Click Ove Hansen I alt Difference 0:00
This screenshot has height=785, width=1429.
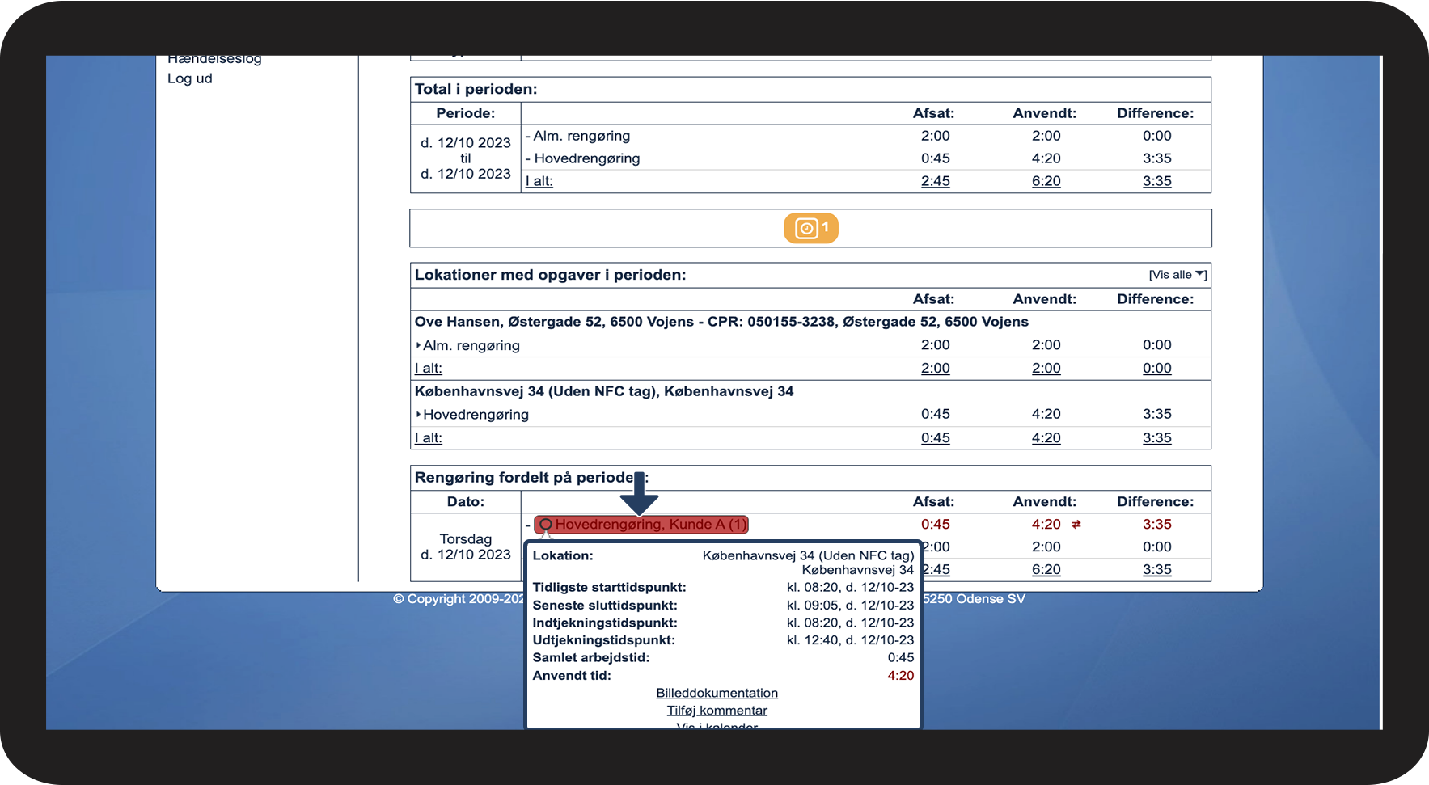[x=1157, y=368]
